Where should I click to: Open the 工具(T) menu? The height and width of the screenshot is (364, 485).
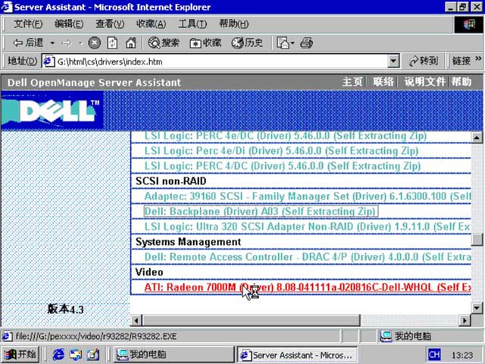pyautogui.click(x=192, y=24)
